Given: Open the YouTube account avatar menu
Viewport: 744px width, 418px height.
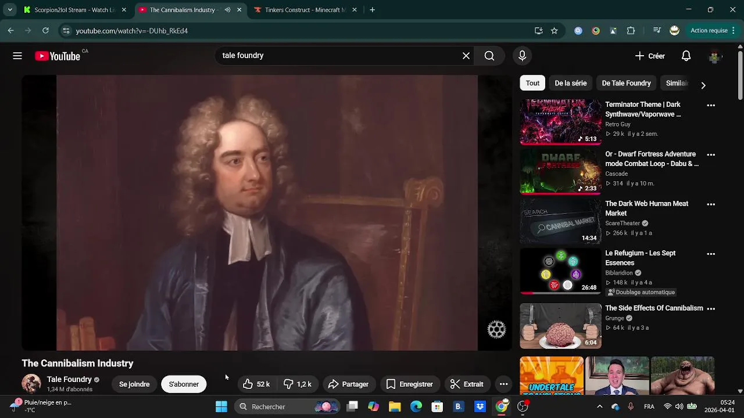Looking at the screenshot, I should pos(714,56).
